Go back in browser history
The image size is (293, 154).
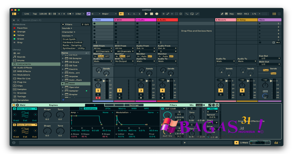point(14,20)
